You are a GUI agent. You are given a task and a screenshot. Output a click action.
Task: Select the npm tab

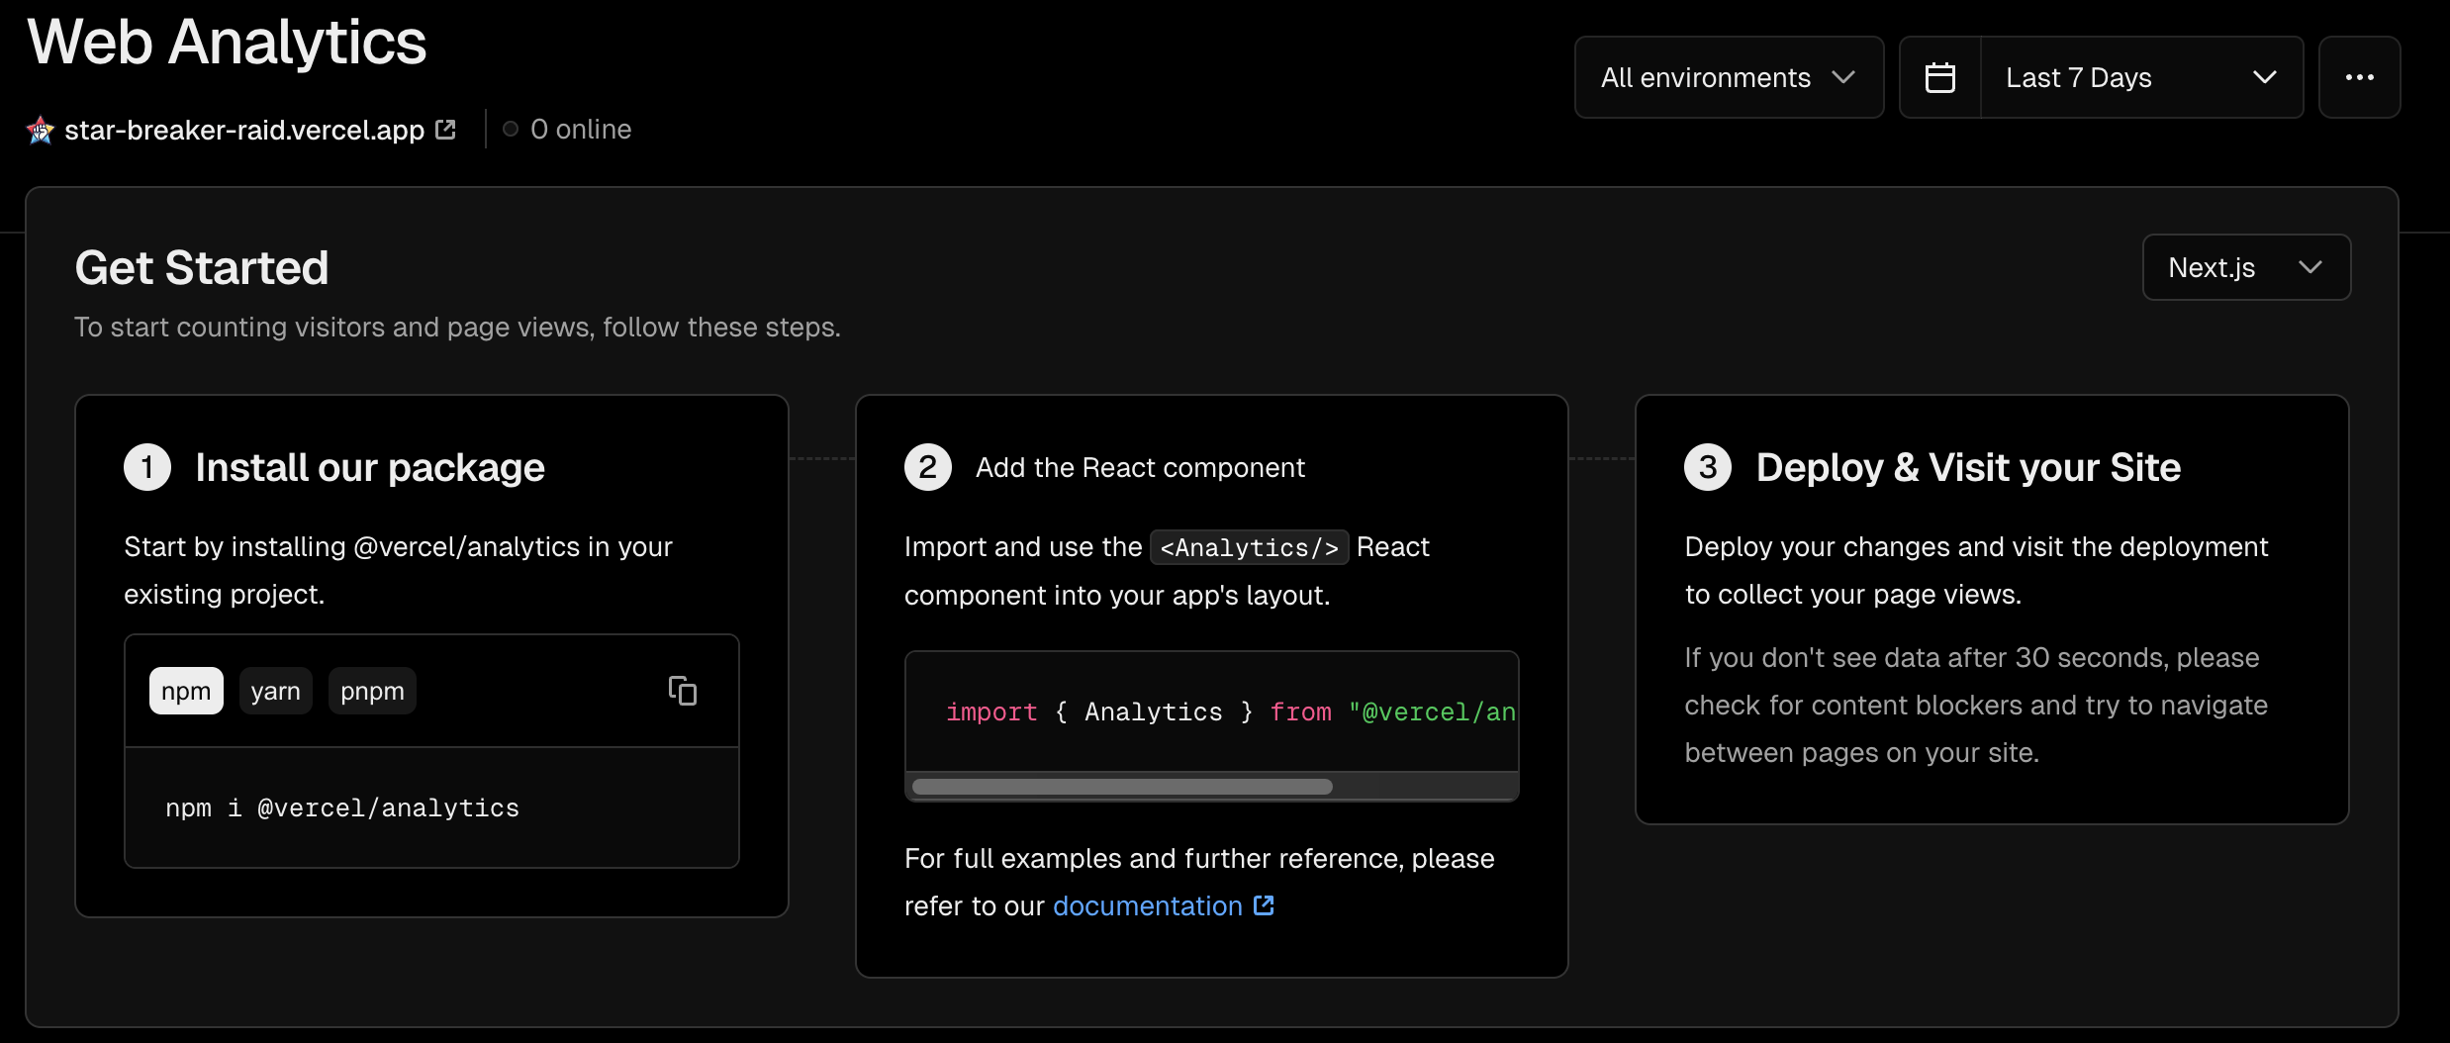[186, 691]
